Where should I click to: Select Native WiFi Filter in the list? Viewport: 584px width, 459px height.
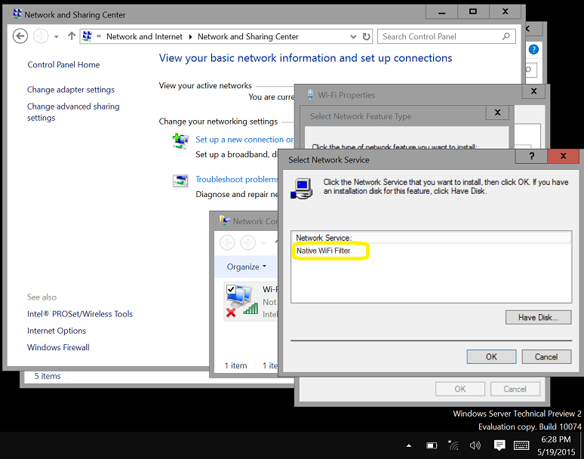[324, 251]
